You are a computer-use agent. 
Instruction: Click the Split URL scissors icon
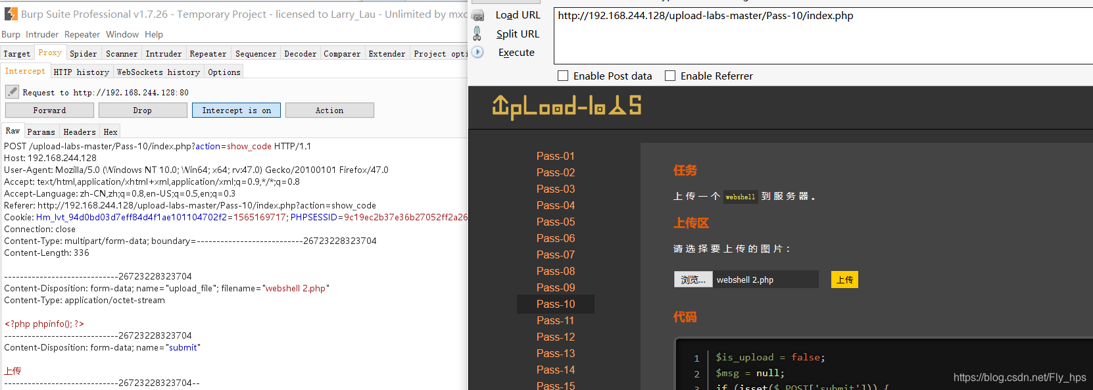477,34
